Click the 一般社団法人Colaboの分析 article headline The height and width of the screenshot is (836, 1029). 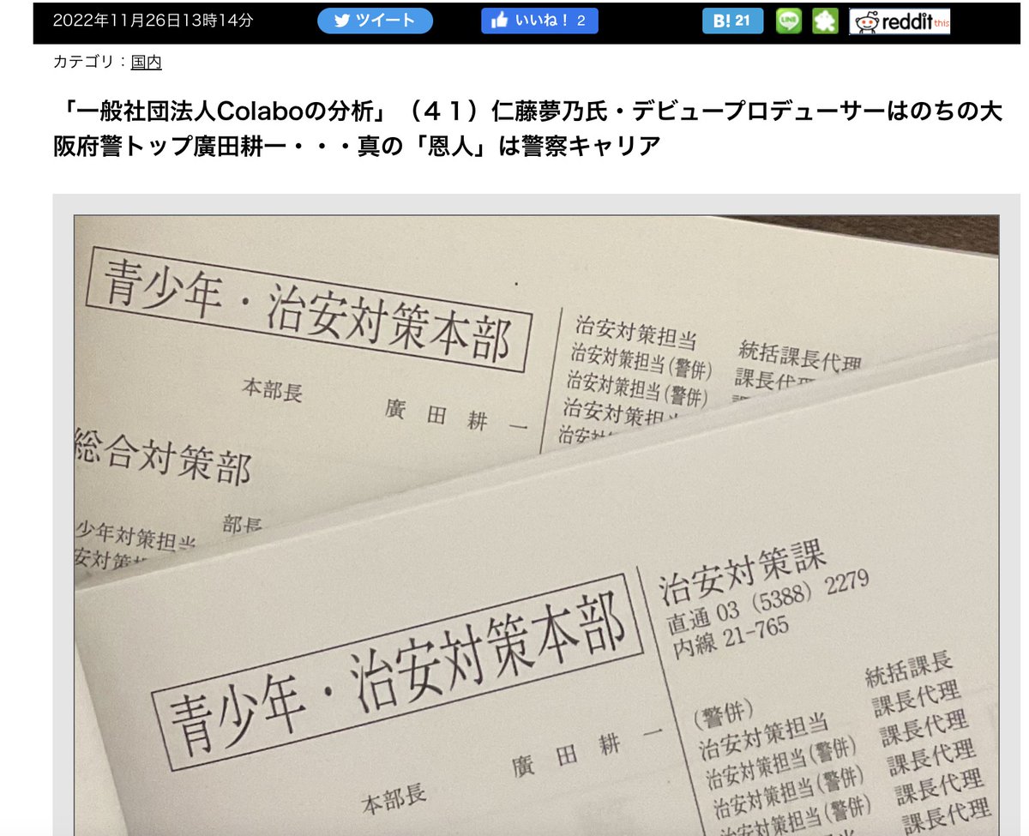coord(527,129)
